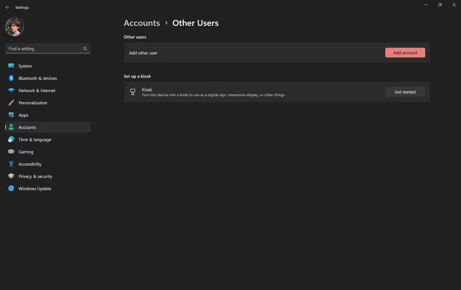
Task: Select the Accessibility icon
Action: 11,164
